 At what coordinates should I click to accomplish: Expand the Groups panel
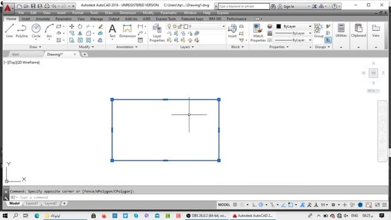[x=322, y=47]
